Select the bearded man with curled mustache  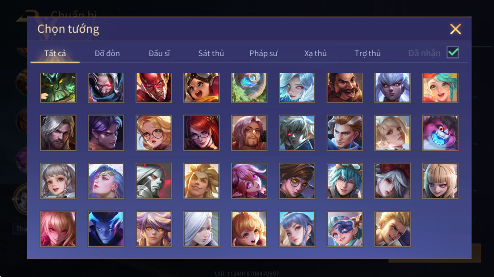tap(345, 88)
